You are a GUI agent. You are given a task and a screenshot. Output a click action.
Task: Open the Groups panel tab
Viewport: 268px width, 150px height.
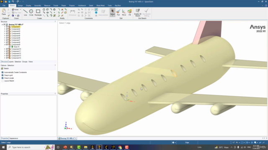(25, 62)
